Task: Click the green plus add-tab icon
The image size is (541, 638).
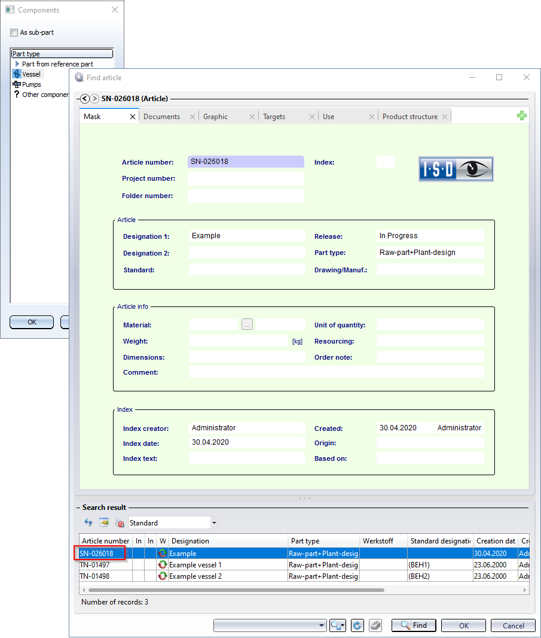Action: click(x=522, y=116)
